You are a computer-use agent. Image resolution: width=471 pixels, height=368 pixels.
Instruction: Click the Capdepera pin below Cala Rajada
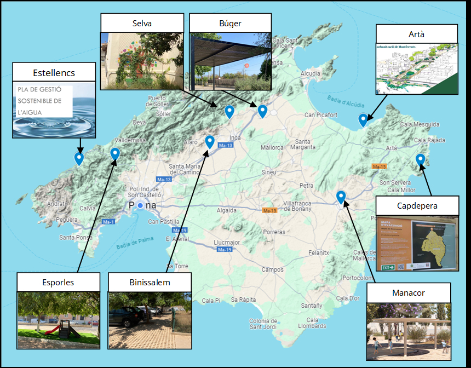(420, 159)
